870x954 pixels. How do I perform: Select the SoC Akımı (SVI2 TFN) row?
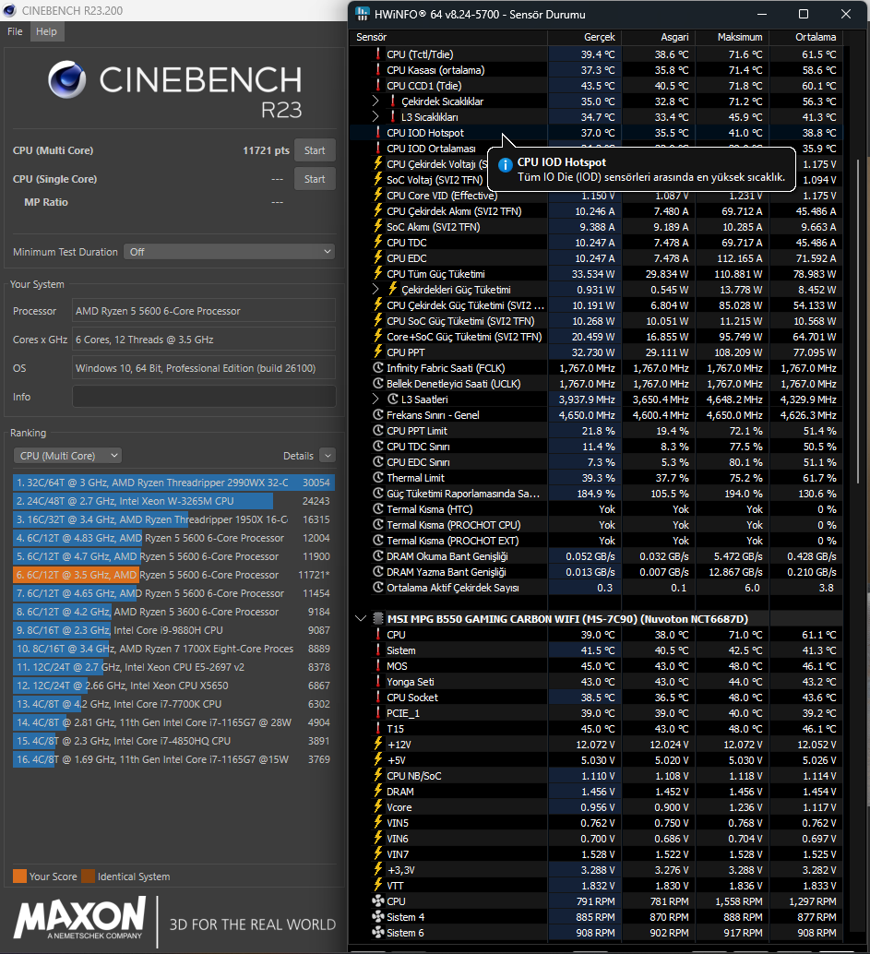598,227
